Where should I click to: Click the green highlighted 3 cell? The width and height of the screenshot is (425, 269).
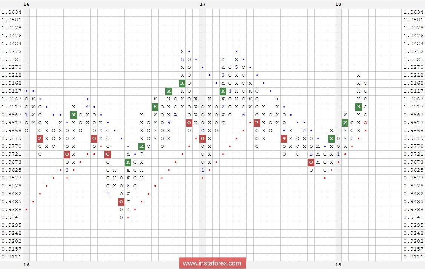click(x=358, y=107)
